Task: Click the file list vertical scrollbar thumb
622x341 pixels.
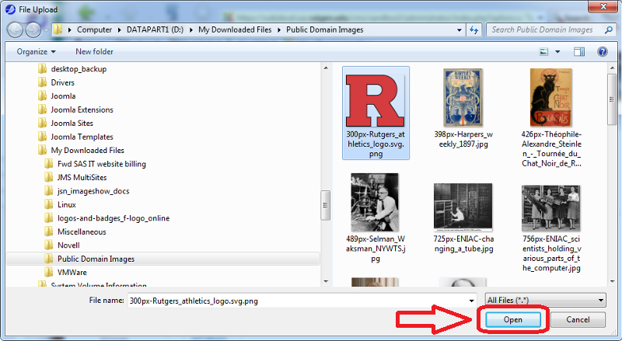Action: tap(612, 99)
